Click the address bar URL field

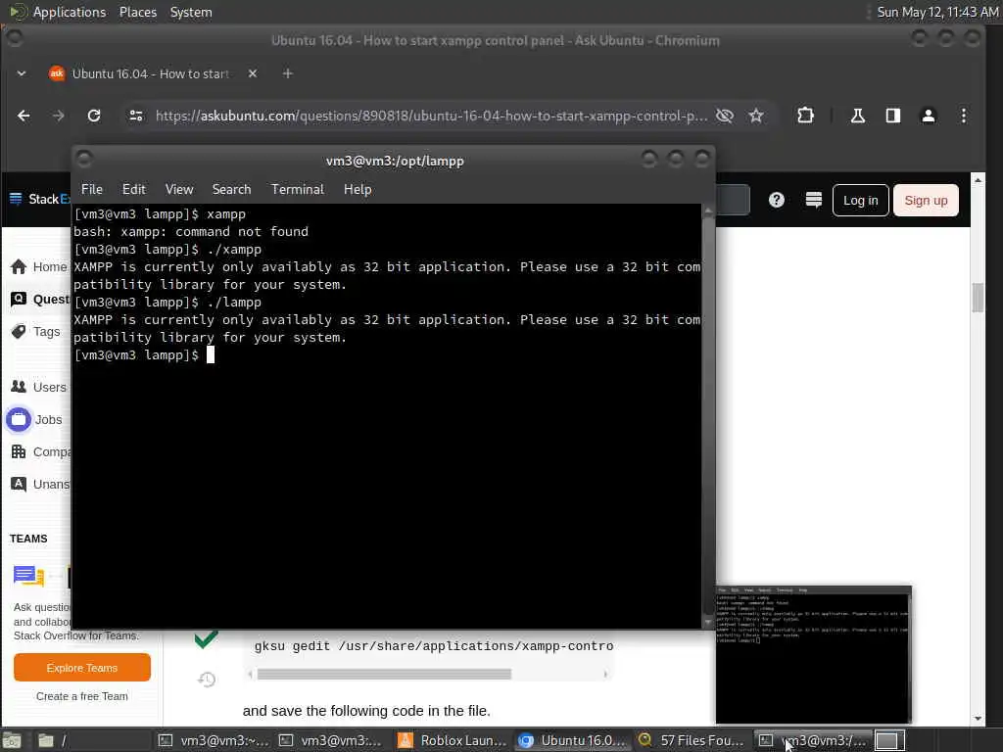431,116
